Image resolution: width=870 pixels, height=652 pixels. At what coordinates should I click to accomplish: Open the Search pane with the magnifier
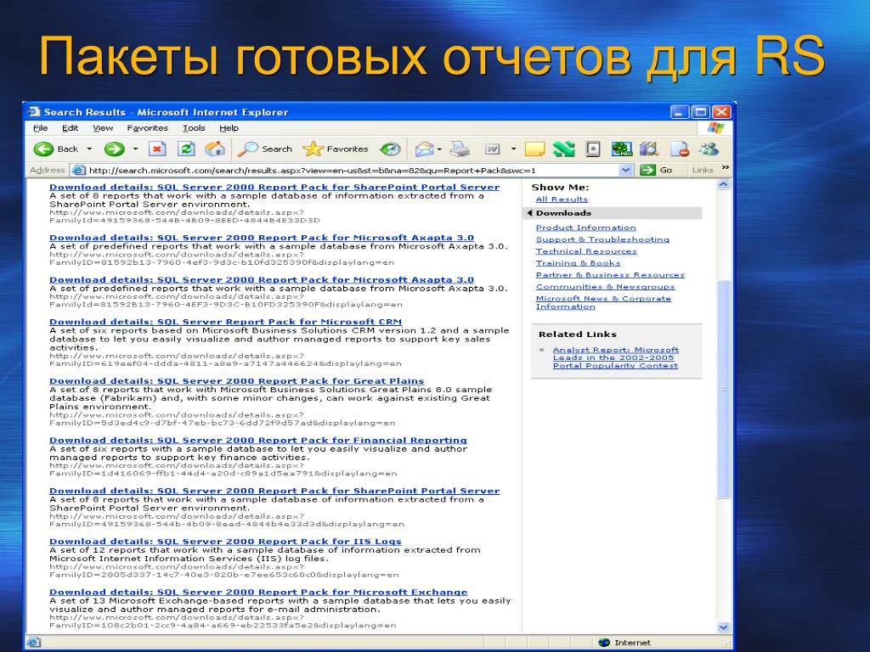click(265, 149)
